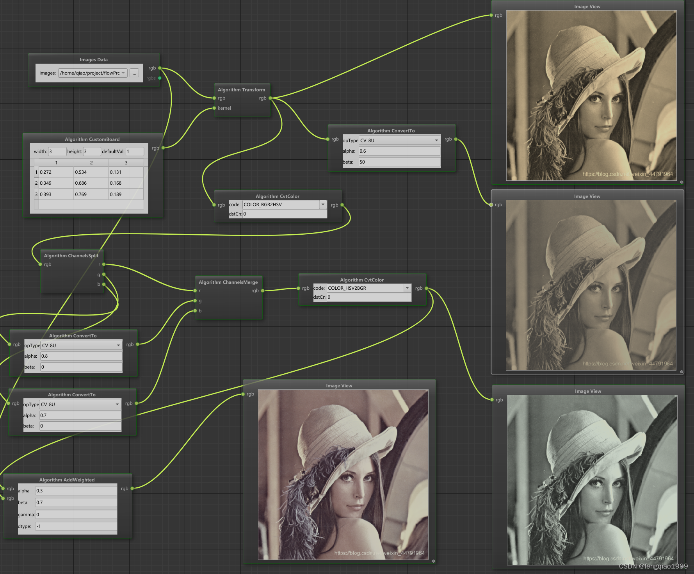
Task: Click the r output port of ChannelsSplit
Action: 104,264
